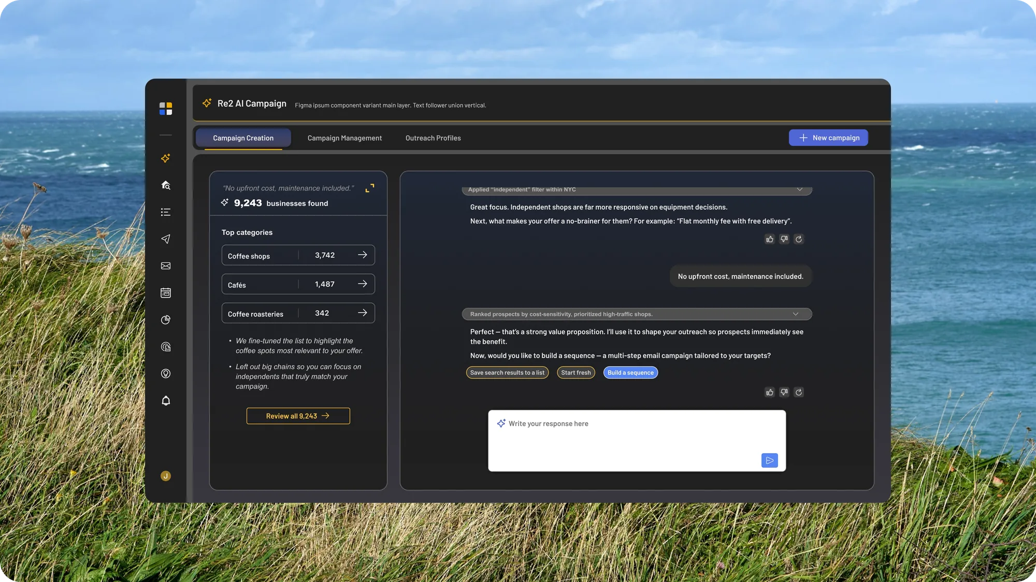Click the '9,243 businesses found' text
Image resolution: width=1036 pixels, height=582 pixels.
pos(281,203)
